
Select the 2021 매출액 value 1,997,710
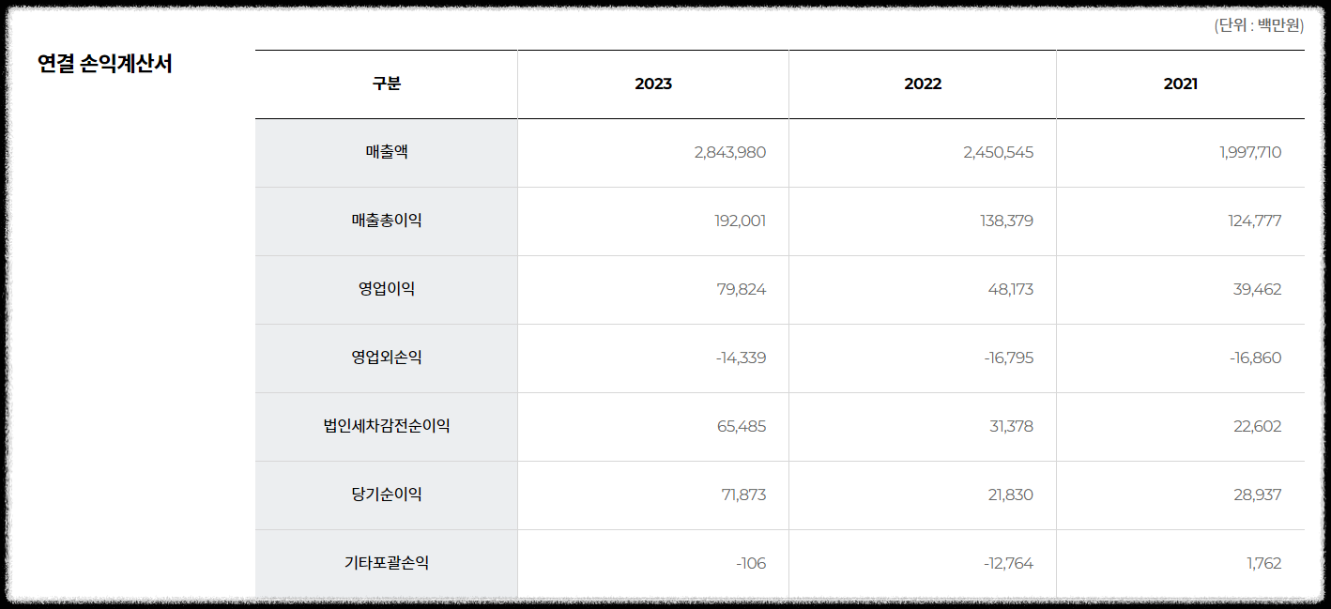[x=1250, y=152]
